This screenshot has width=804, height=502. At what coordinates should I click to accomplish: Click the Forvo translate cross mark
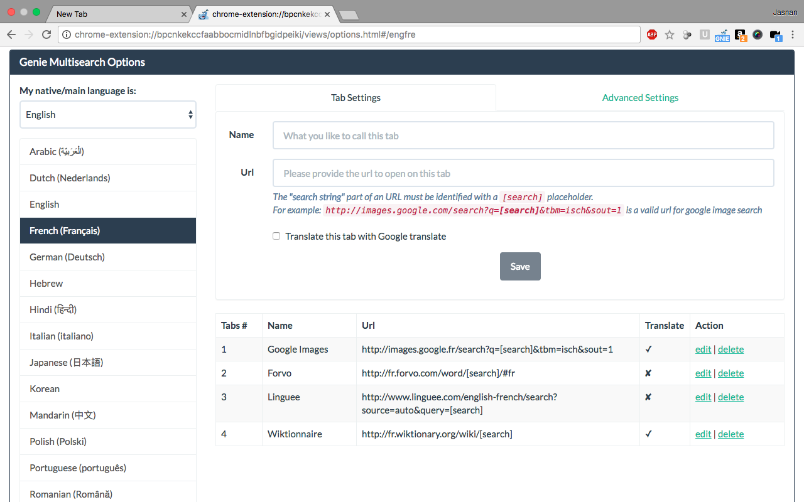pyautogui.click(x=649, y=373)
